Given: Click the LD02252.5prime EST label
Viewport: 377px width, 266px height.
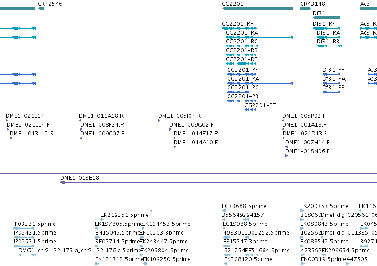Looking at the screenshot, I should (x=267, y=233).
